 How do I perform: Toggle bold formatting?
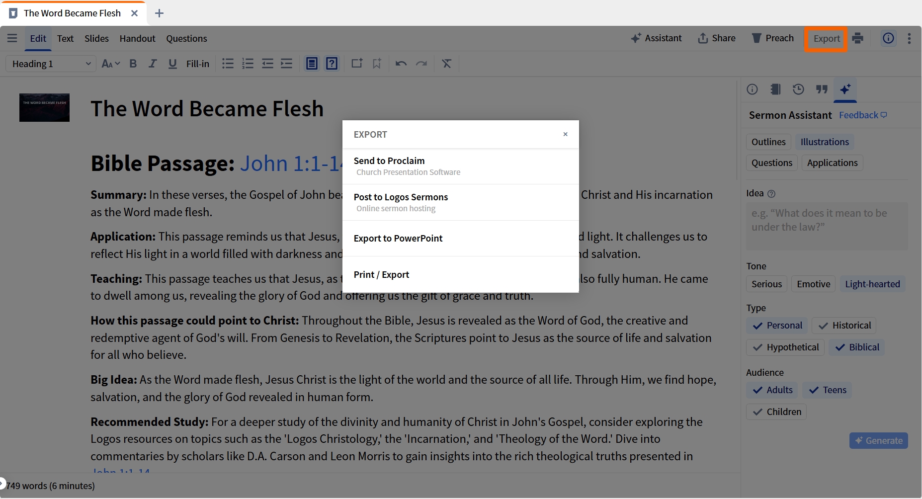(x=133, y=64)
